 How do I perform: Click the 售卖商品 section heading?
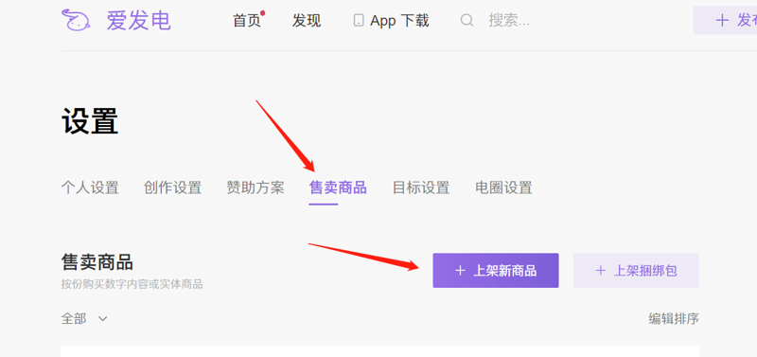point(97,263)
